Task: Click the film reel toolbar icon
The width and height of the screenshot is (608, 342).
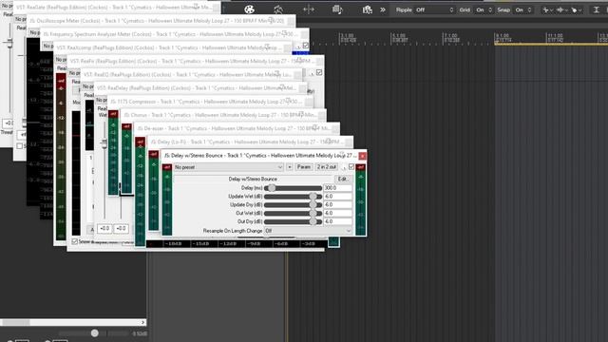Action: [x=249, y=9]
